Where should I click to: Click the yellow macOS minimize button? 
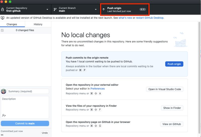point(6,2)
